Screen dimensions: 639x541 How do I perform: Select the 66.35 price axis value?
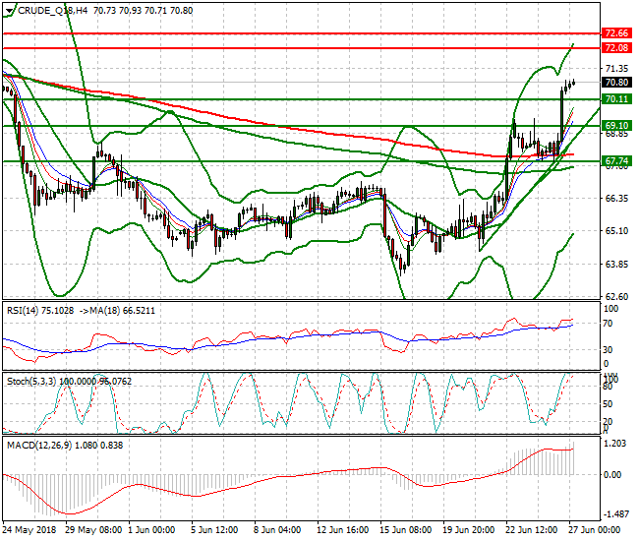pos(616,198)
